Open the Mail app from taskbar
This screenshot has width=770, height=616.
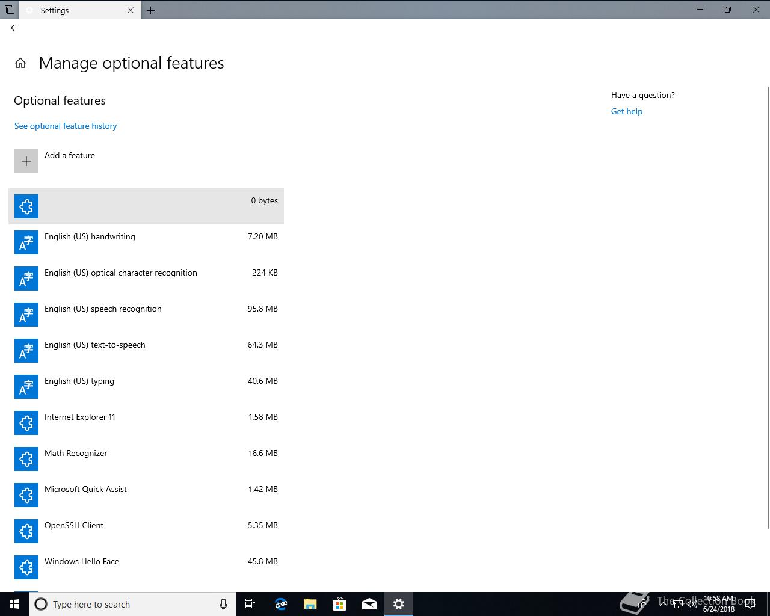(x=369, y=604)
